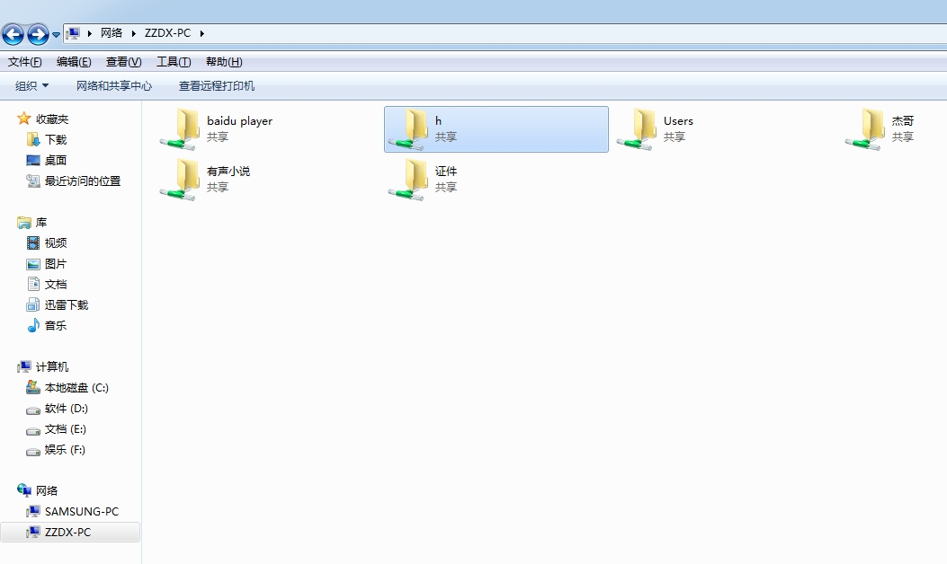The width and height of the screenshot is (947, 564).
Task: Click ZZDX-PC breadcrumb in address bar
Action: pyautogui.click(x=167, y=33)
